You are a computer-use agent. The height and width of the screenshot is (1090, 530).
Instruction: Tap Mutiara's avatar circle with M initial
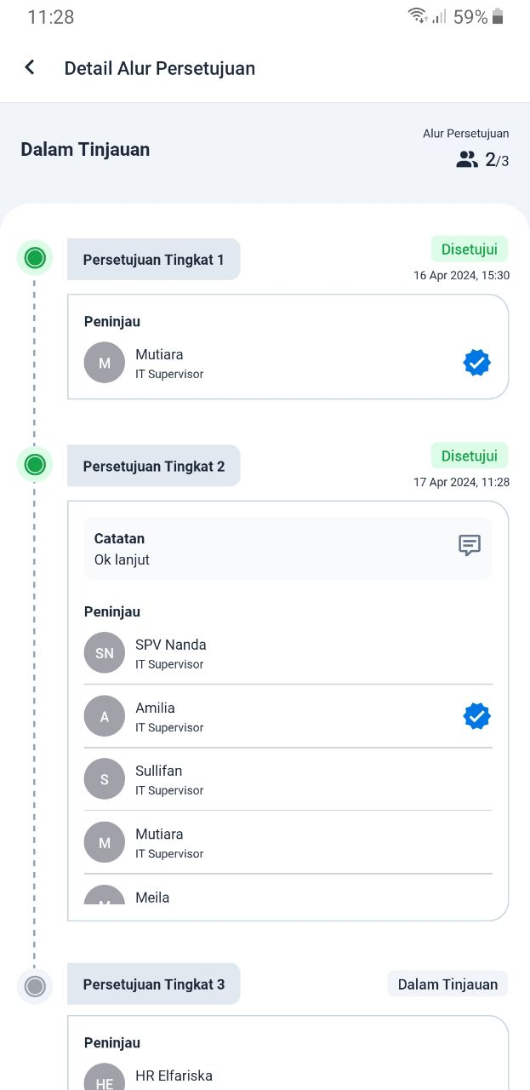click(x=104, y=363)
